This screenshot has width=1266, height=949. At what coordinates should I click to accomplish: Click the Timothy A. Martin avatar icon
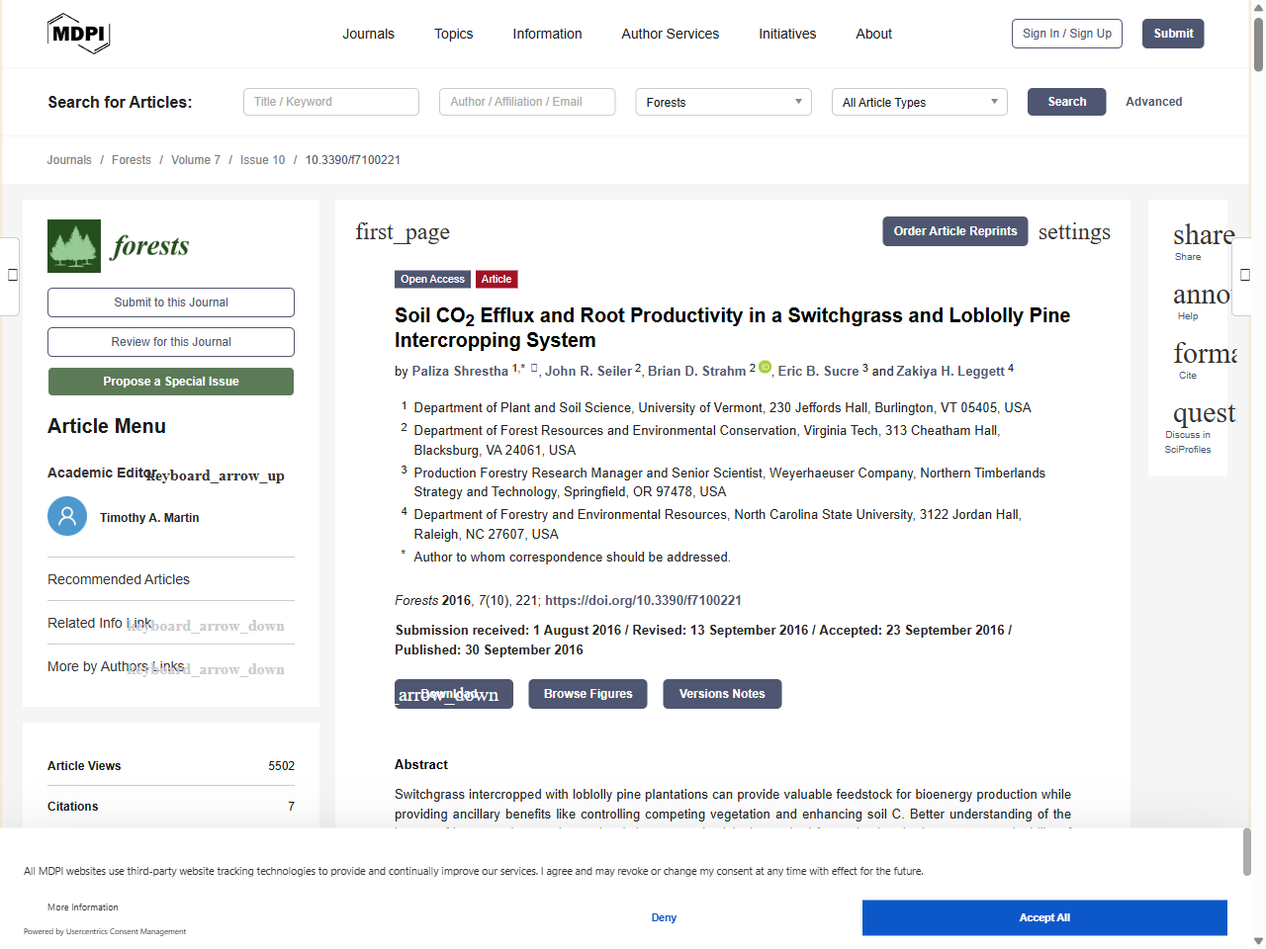click(67, 516)
